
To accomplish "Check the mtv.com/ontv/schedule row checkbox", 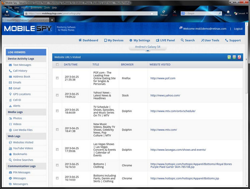I will pos(57,111).
